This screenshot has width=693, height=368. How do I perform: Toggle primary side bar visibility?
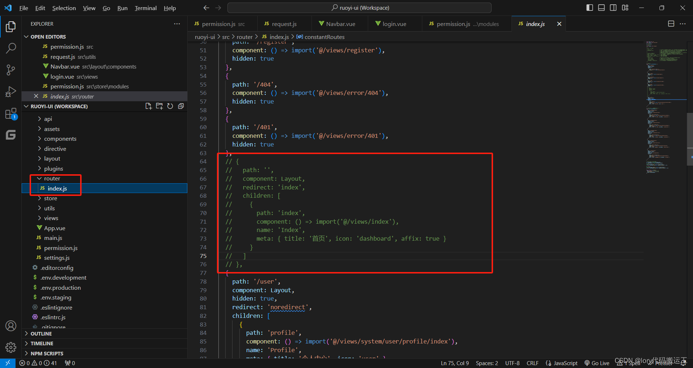[x=590, y=8]
